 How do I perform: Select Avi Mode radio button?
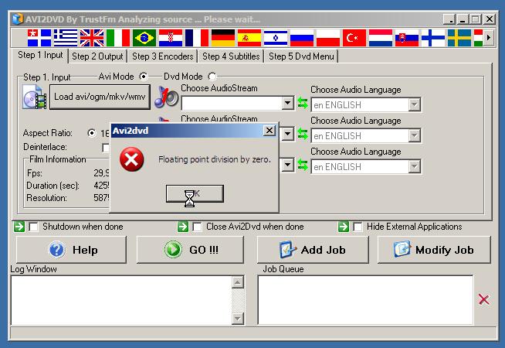pos(144,77)
